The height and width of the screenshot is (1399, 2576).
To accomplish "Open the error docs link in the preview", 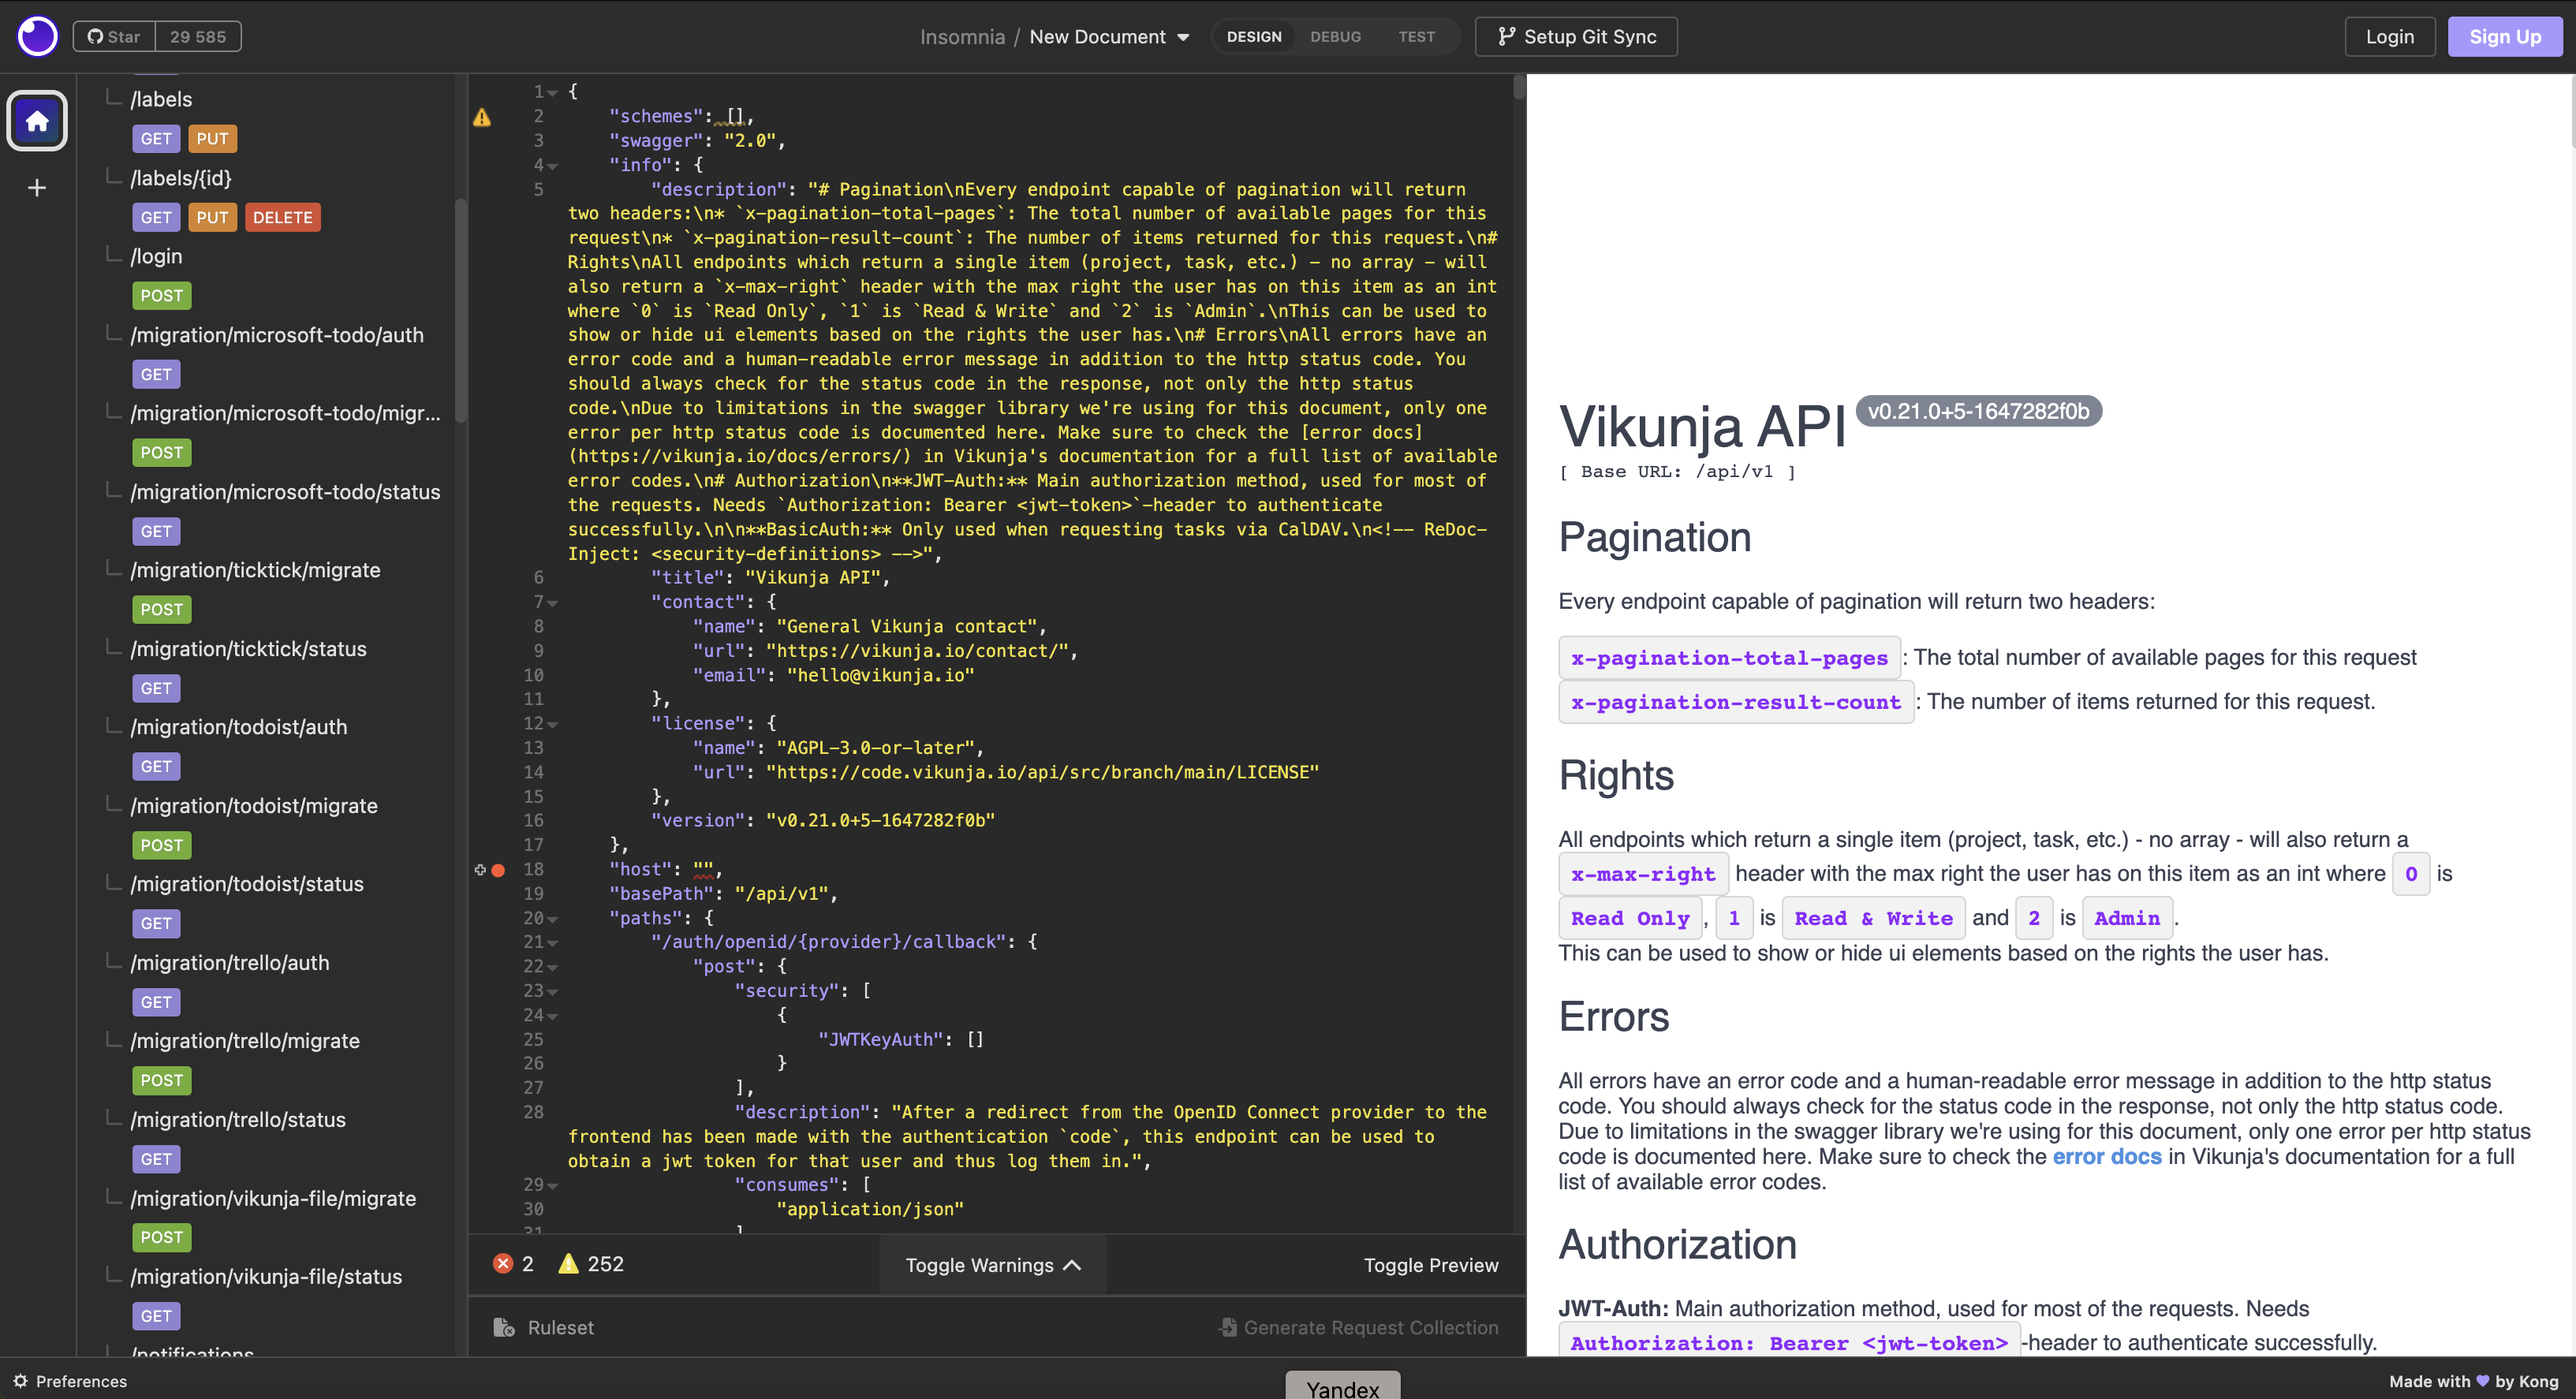I will pyautogui.click(x=2106, y=1157).
